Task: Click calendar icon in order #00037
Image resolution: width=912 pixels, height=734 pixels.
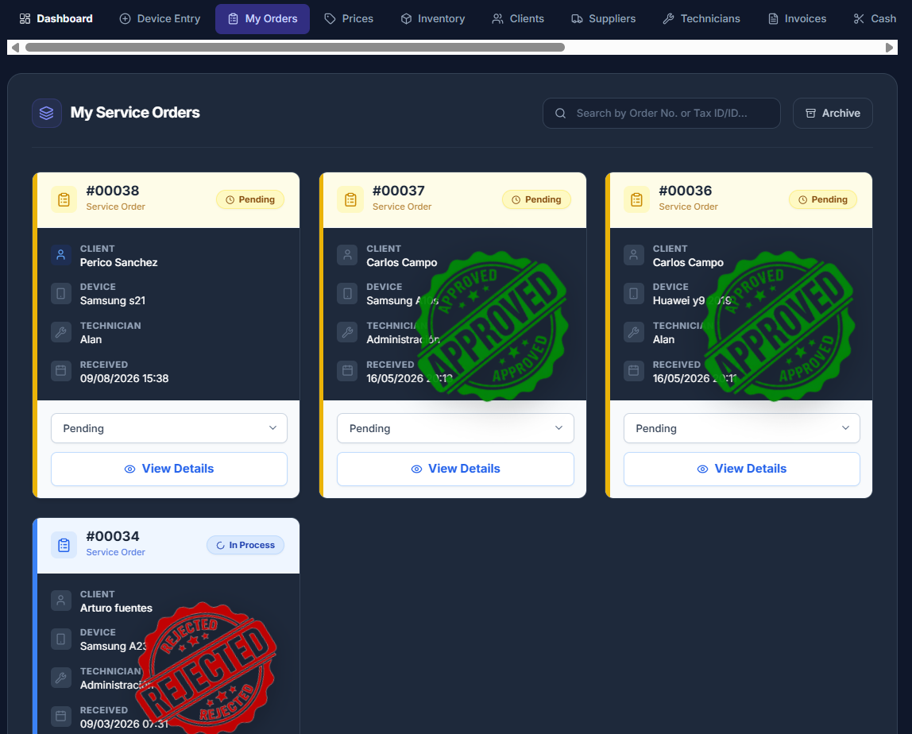Action: [x=347, y=370]
